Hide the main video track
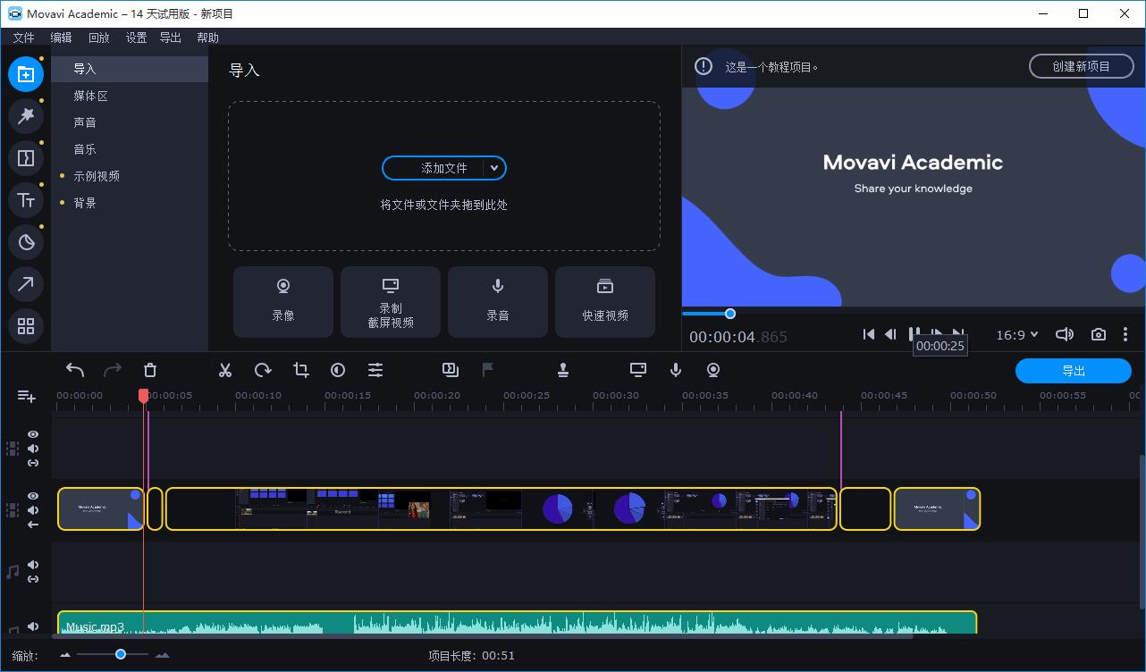The image size is (1146, 672). tap(33, 496)
